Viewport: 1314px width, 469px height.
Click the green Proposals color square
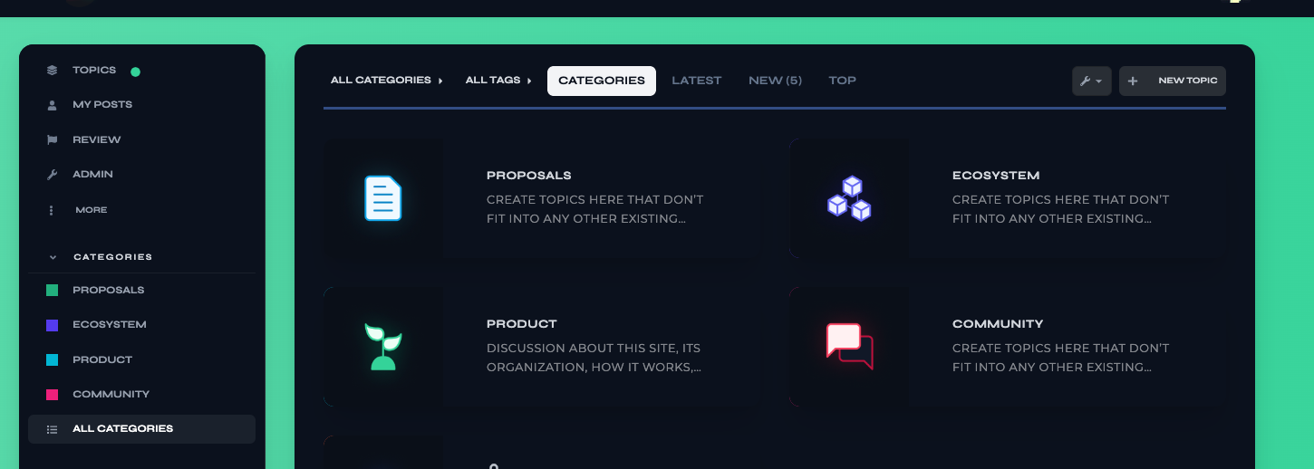(x=53, y=291)
